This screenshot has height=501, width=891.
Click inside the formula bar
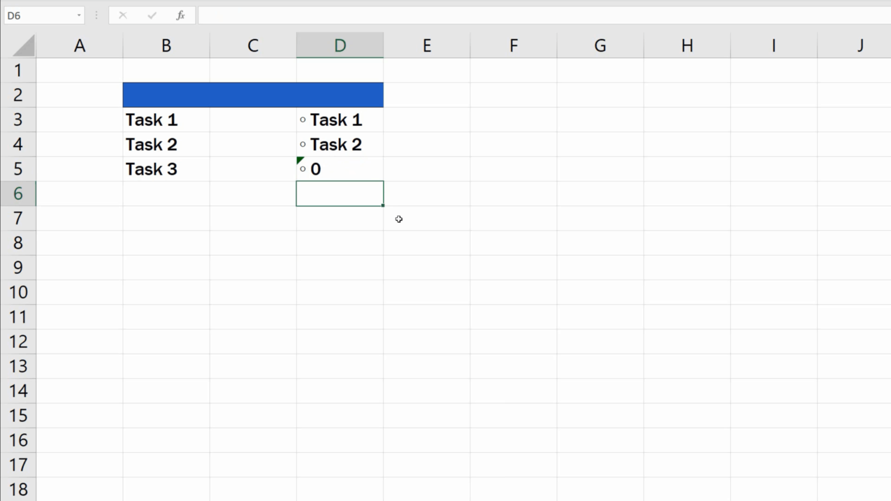406,15
